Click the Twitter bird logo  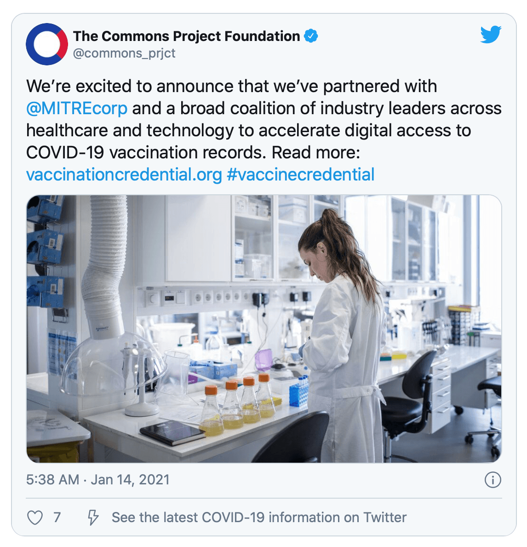coord(491,35)
